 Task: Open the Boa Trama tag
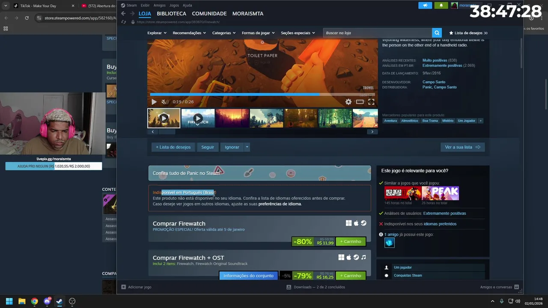(430, 121)
